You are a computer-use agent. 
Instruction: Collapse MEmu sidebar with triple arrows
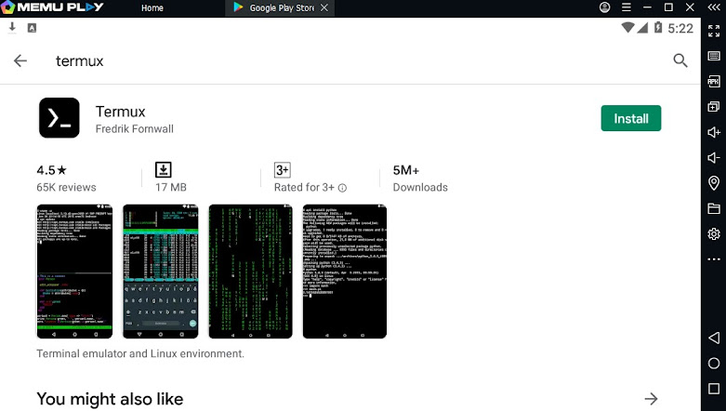(714, 7)
